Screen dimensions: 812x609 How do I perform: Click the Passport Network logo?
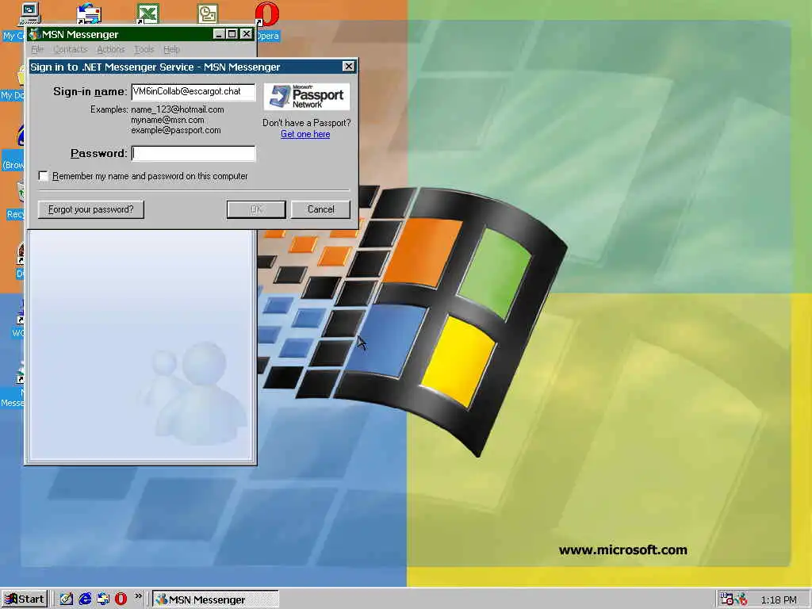(307, 96)
